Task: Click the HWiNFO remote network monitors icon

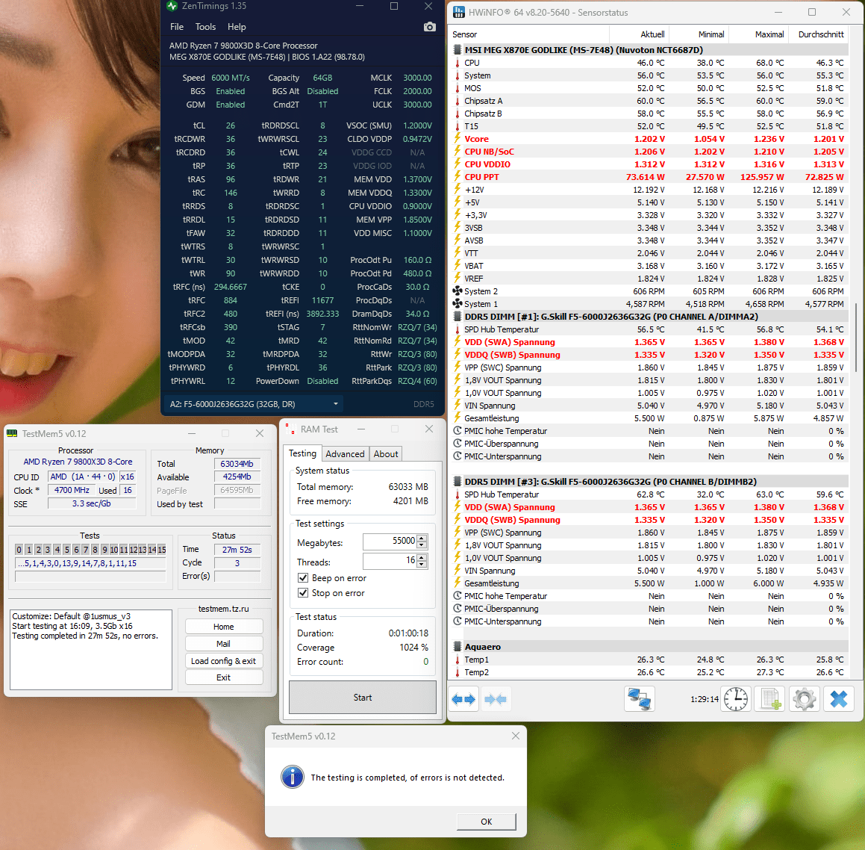Action: pos(640,699)
